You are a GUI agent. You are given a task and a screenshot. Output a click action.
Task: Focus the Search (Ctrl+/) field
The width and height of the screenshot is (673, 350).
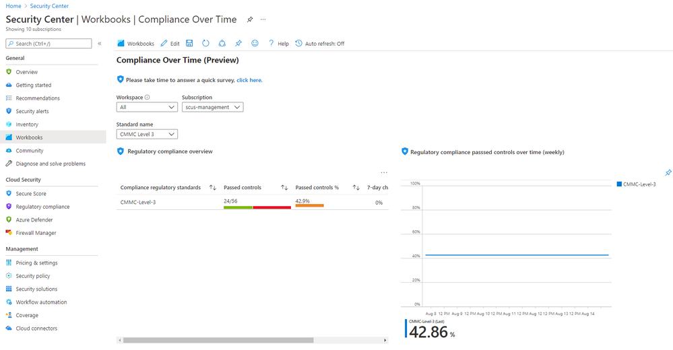tap(49, 43)
